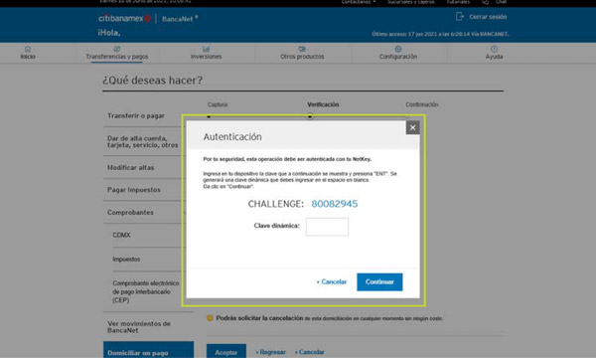The height and width of the screenshot is (358, 596).
Task: Click the Captura step label
Action: tap(218, 104)
